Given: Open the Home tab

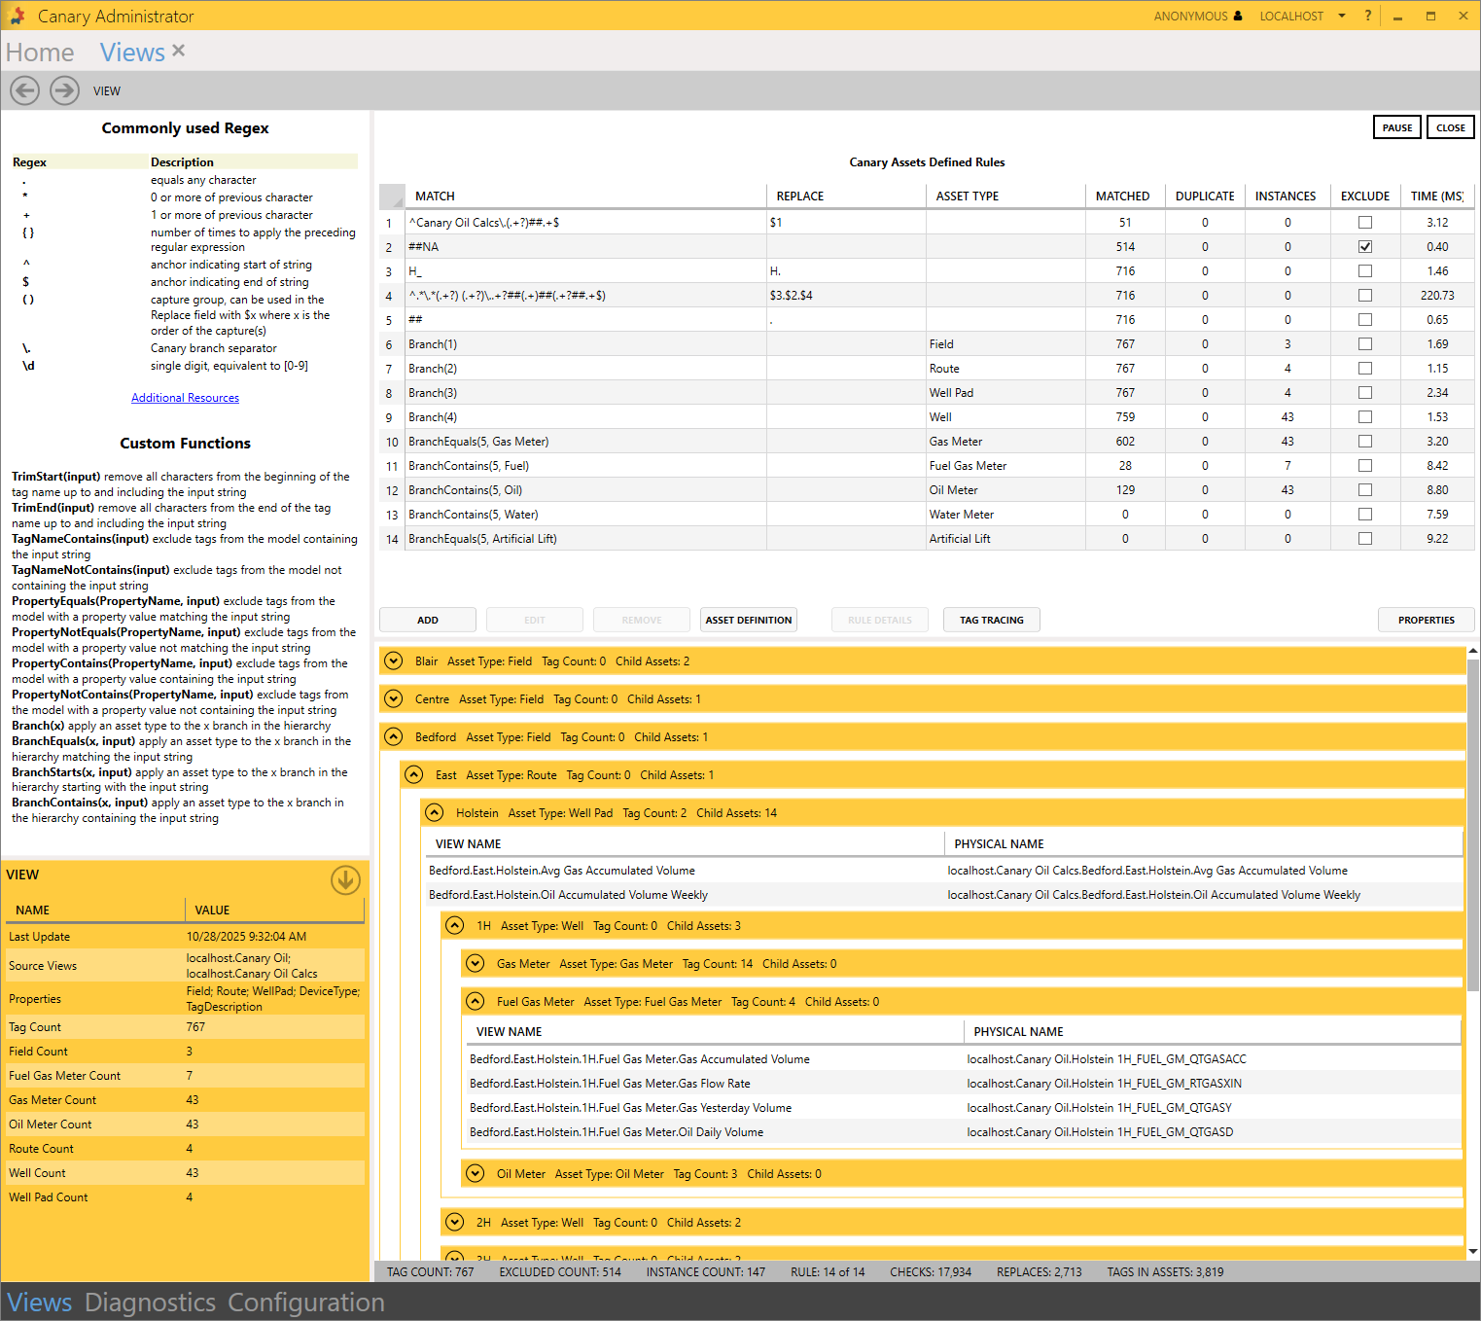Looking at the screenshot, I should tap(40, 53).
